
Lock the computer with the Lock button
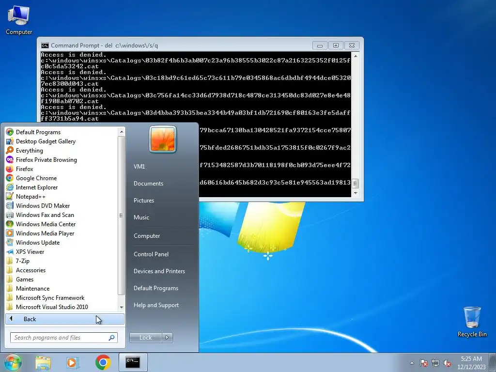click(x=145, y=338)
